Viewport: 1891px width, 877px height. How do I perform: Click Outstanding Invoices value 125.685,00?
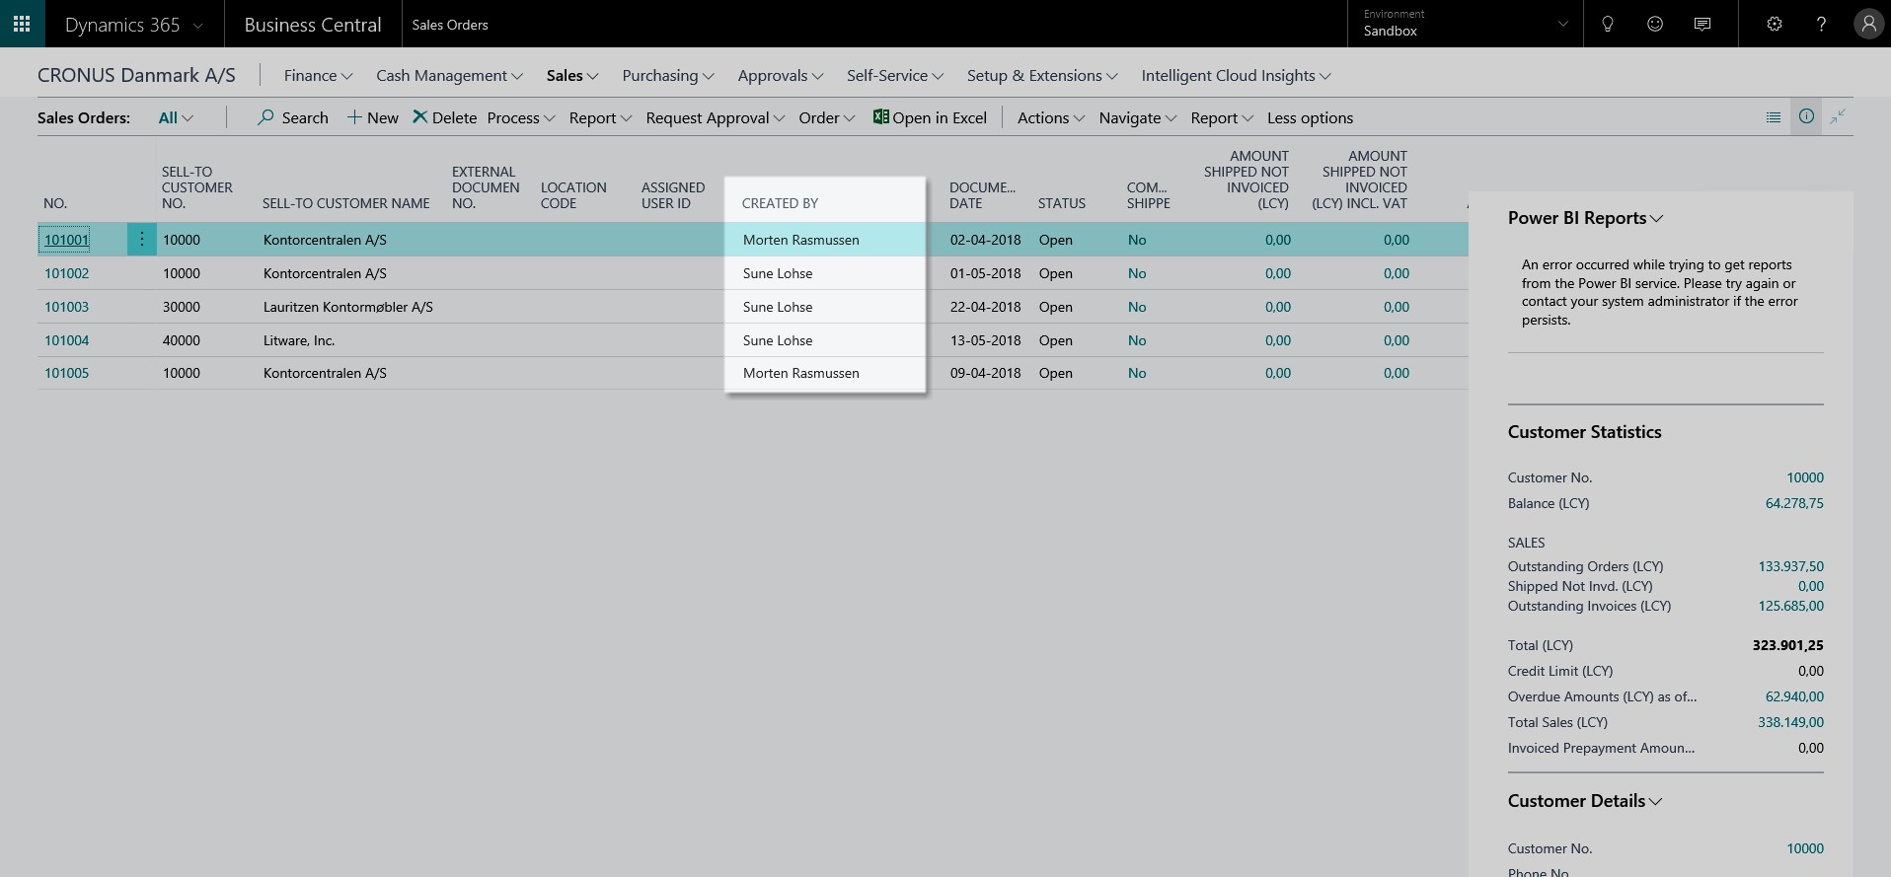(x=1790, y=606)
